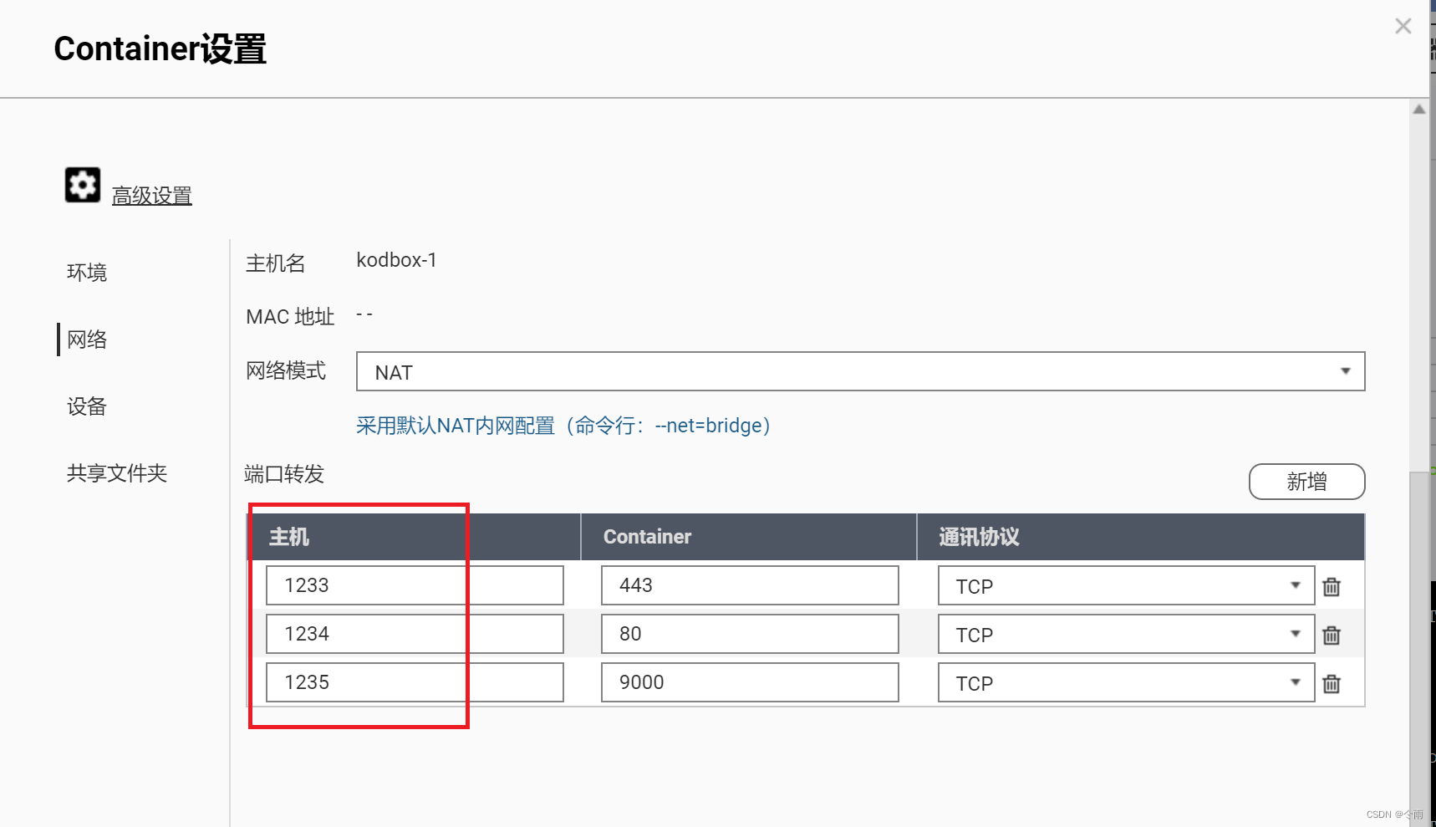The height and width of the screenshot is (827, 1436).
Task: Go to the 共享文件夹 tab
Action: 117,473
